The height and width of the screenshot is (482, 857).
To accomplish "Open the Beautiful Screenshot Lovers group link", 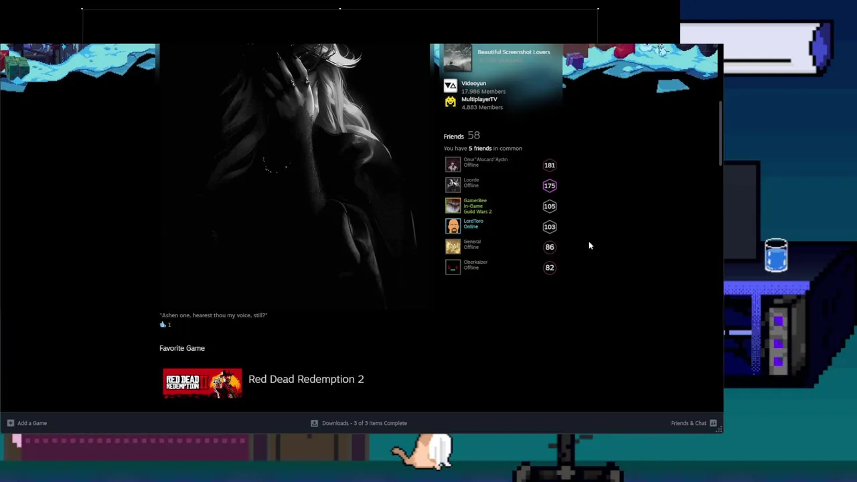I will pos(514,52).
